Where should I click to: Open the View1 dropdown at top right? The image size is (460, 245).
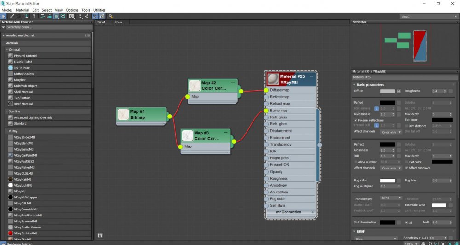[x=429, y=16]
